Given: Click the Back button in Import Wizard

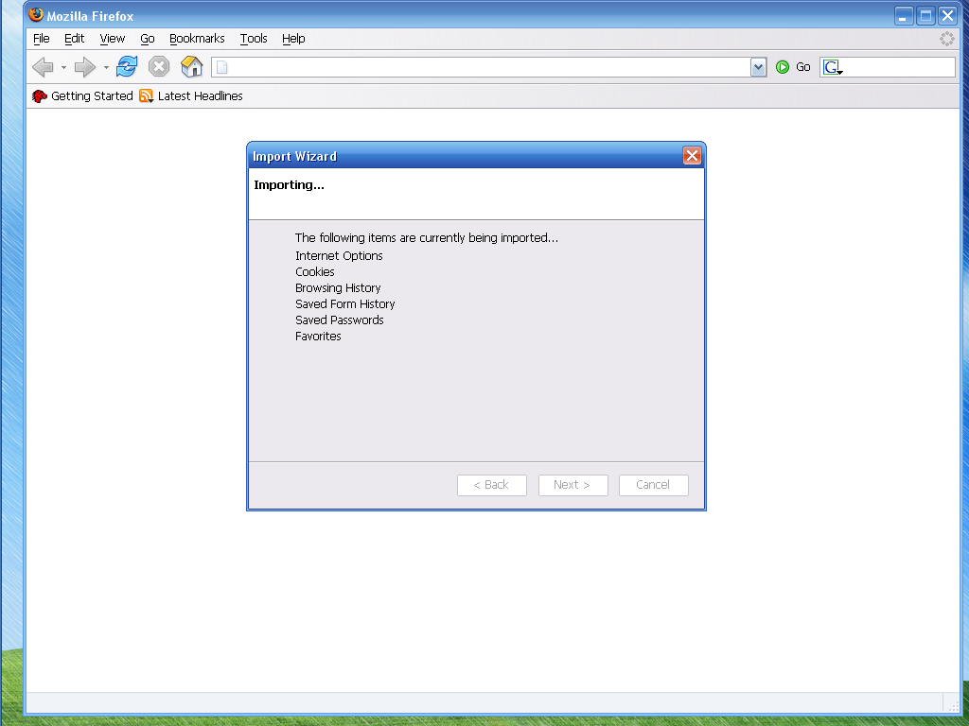Looking at the screenshot, I should click(x=492, y=485).
